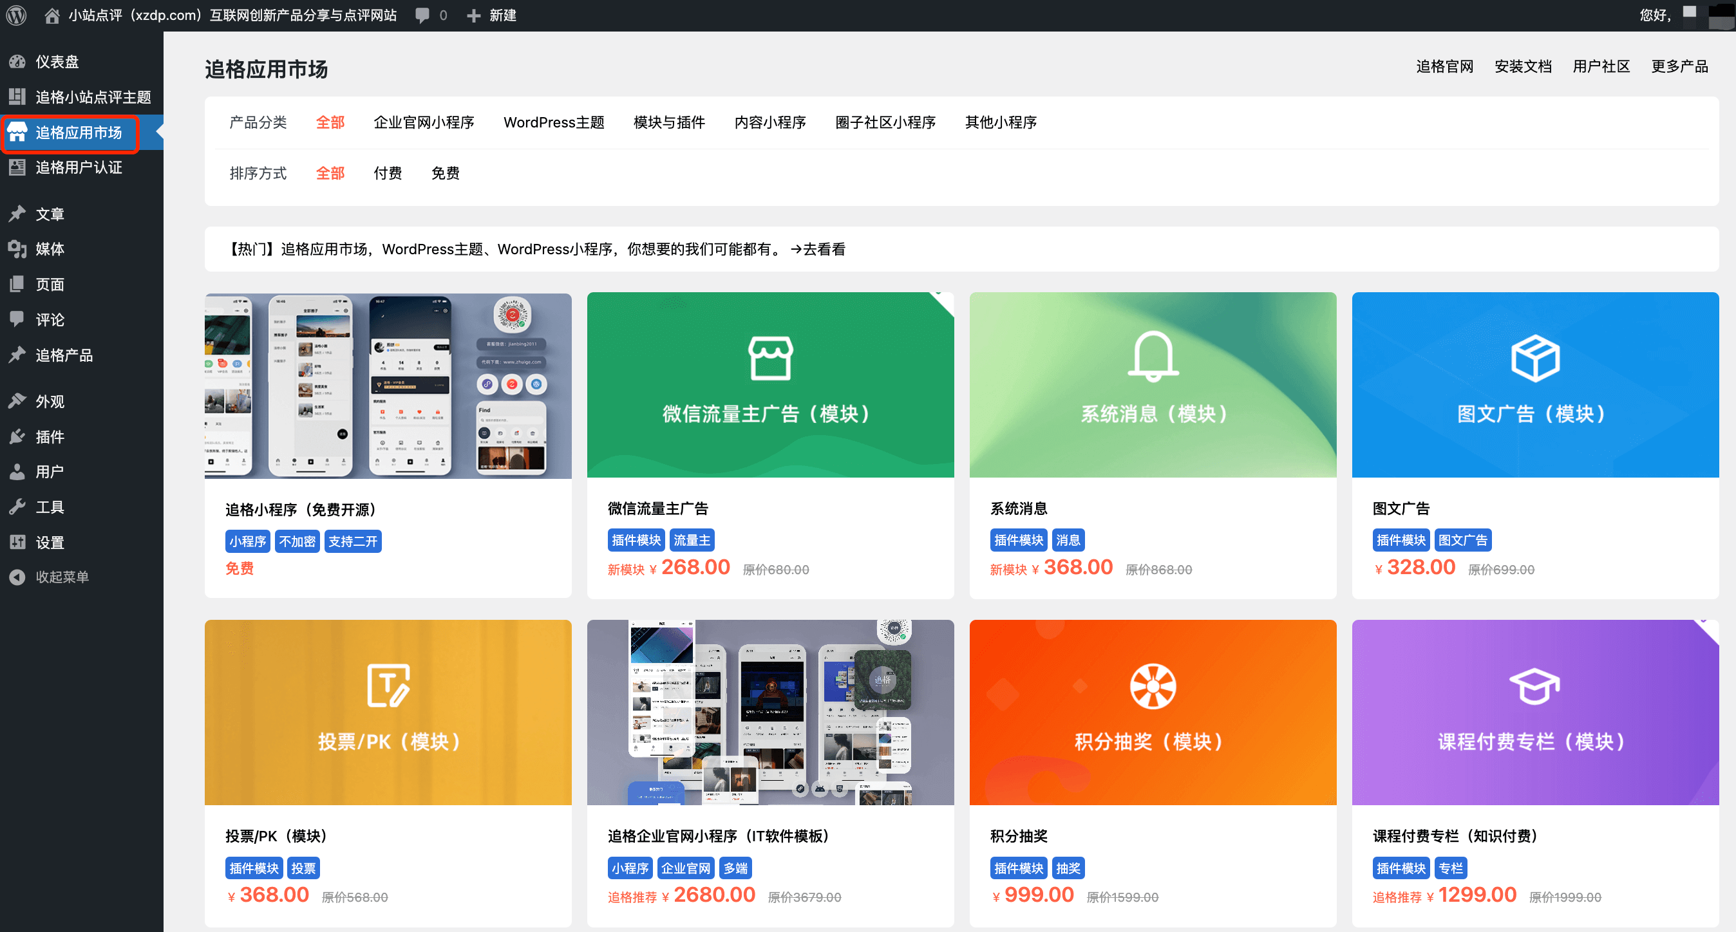
Task: Click the 工具 wrench icon in sidebar
Action: pos(17,507)
